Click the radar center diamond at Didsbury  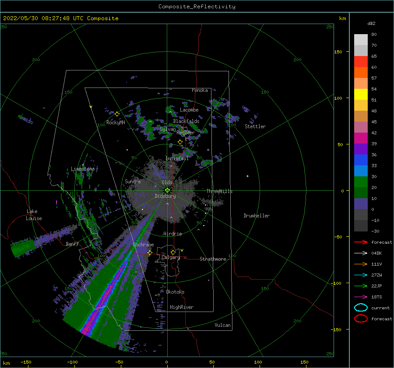[167, 190]
